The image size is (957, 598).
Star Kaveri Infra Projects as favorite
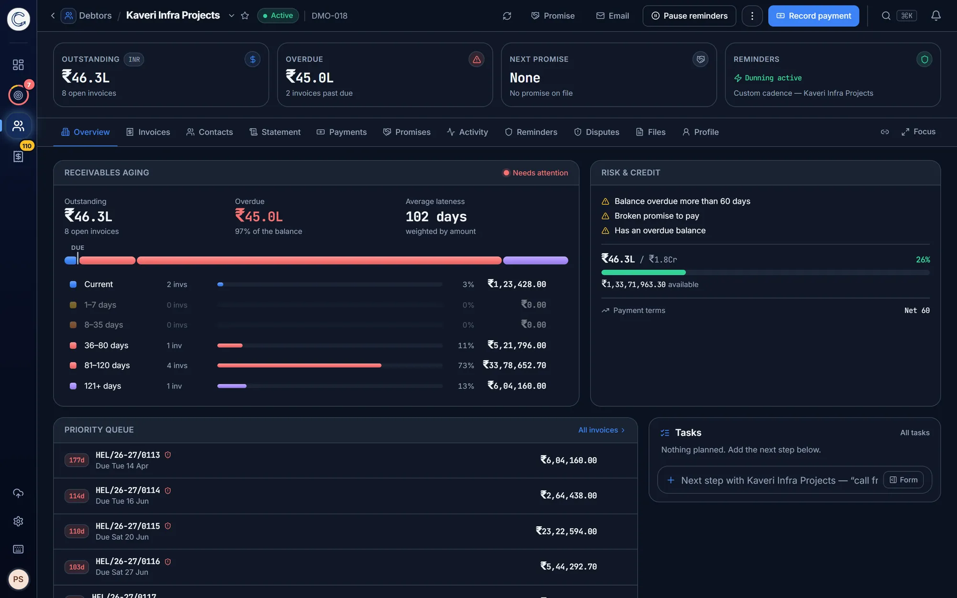click(245, 16)
